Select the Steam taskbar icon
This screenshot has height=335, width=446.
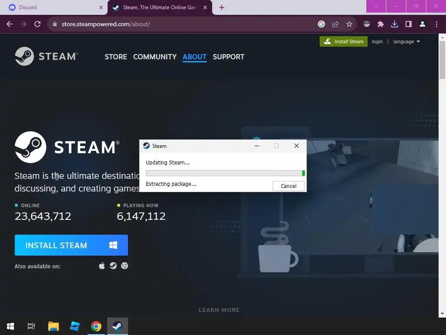coord(118,326)
